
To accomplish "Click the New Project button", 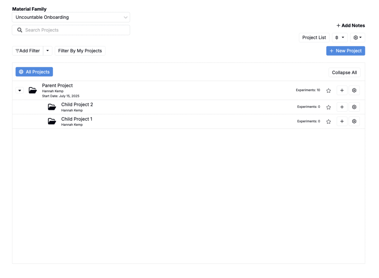I will coord(345,51).
